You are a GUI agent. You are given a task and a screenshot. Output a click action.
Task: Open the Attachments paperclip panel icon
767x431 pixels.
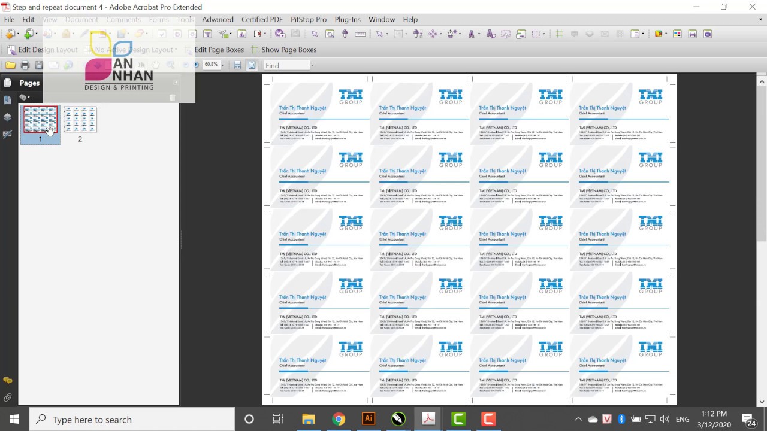pyautogui.click(x=7, y=397)
